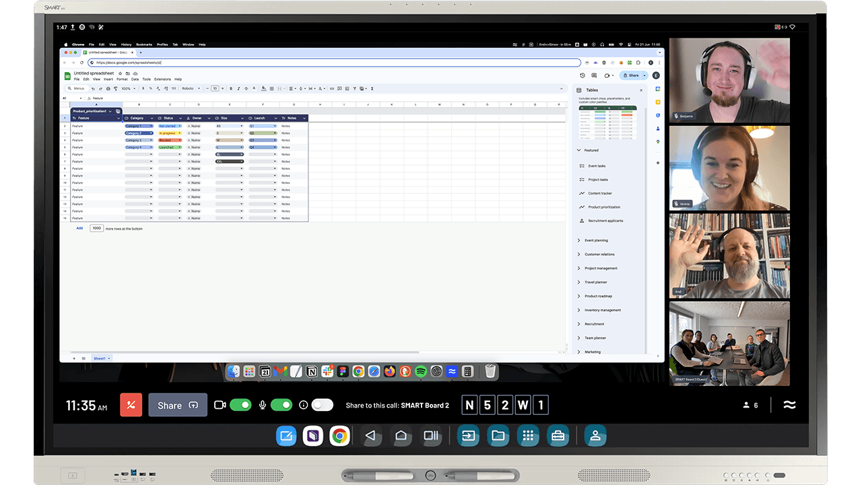Open the user profile icon in the dock
The height and width of the screenshot is (485, 862).
pyautogui.click(x=595, y=436)
